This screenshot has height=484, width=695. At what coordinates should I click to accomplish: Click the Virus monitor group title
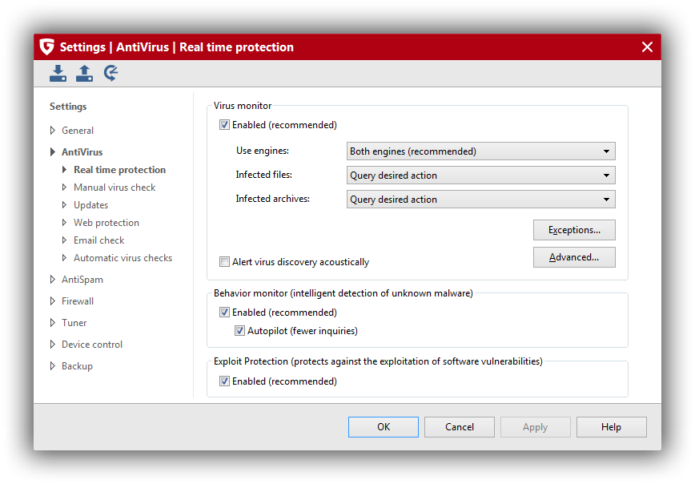point(243,106)
